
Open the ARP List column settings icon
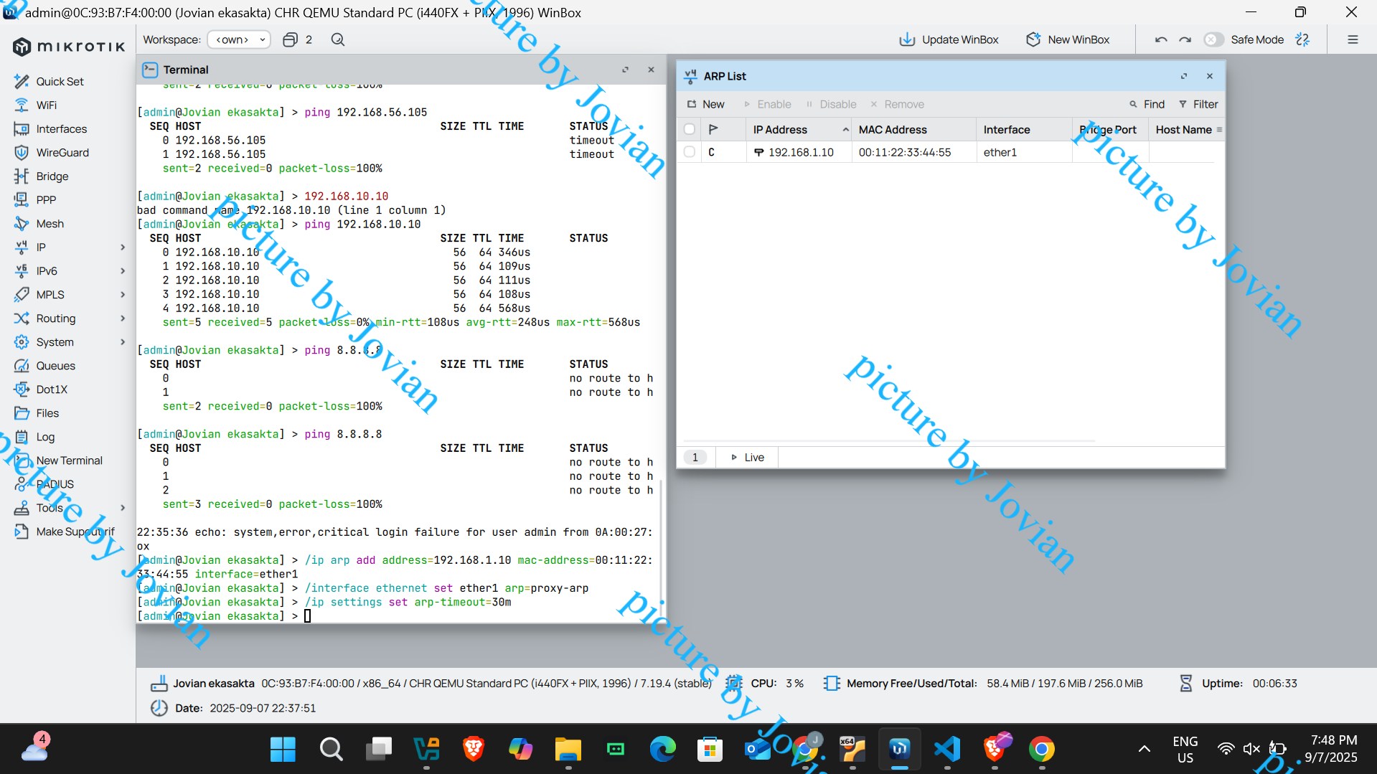(1219, 129)
